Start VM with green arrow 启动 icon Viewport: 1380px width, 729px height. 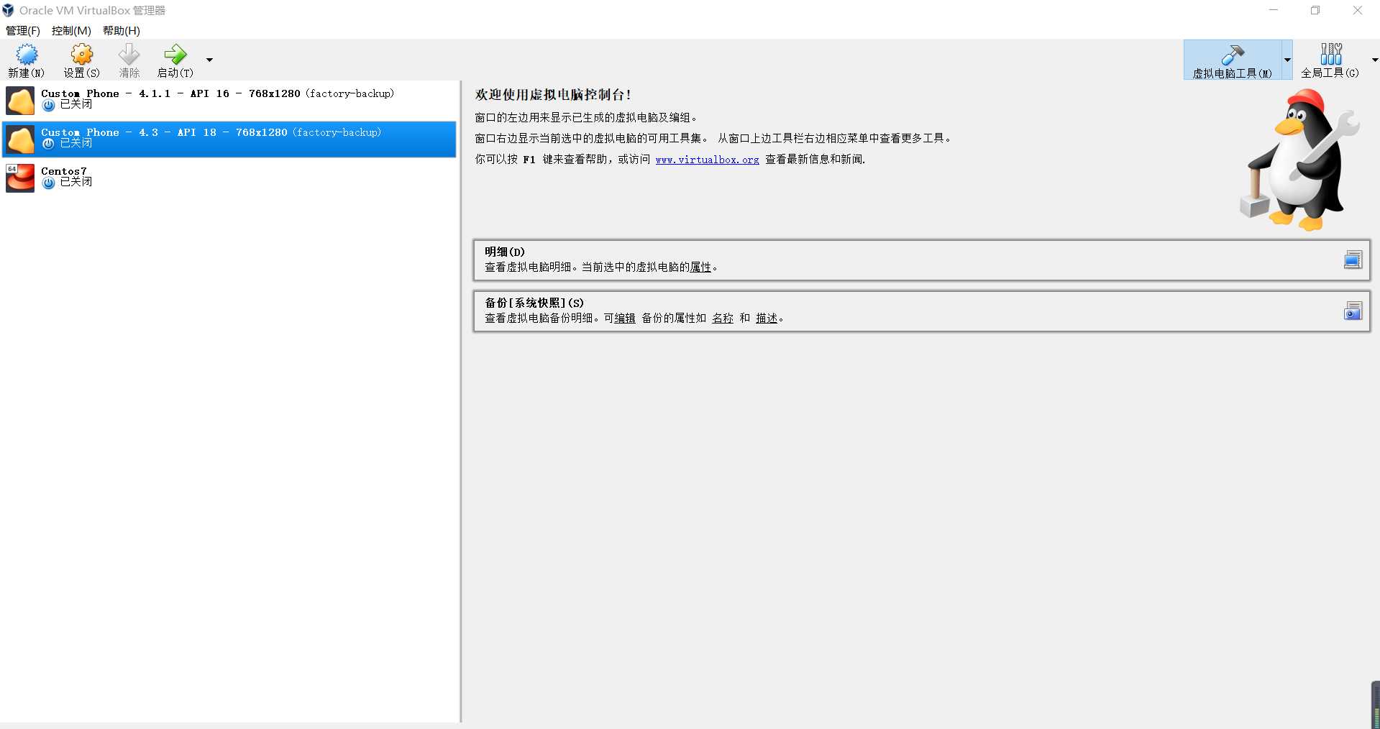(175, 55)
